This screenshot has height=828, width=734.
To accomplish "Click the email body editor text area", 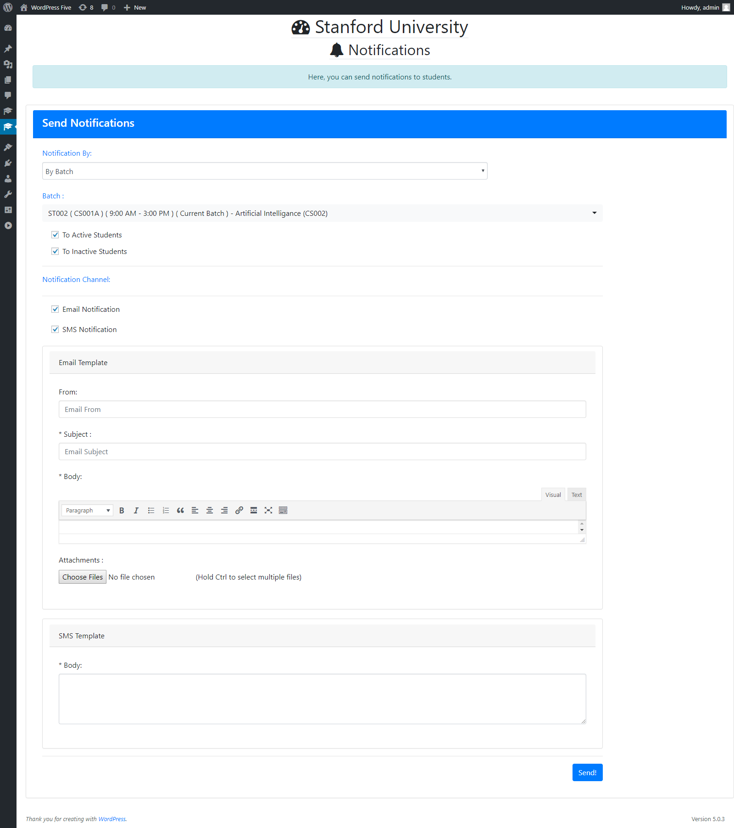I will coord(319,527).
